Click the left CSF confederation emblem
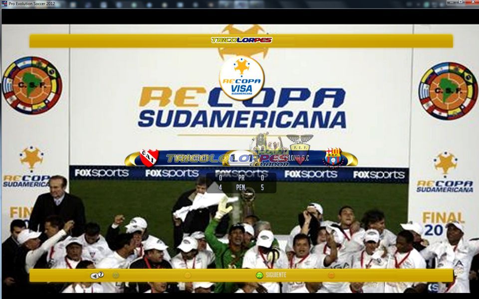479x299 pixels. [x=31, y=85]
